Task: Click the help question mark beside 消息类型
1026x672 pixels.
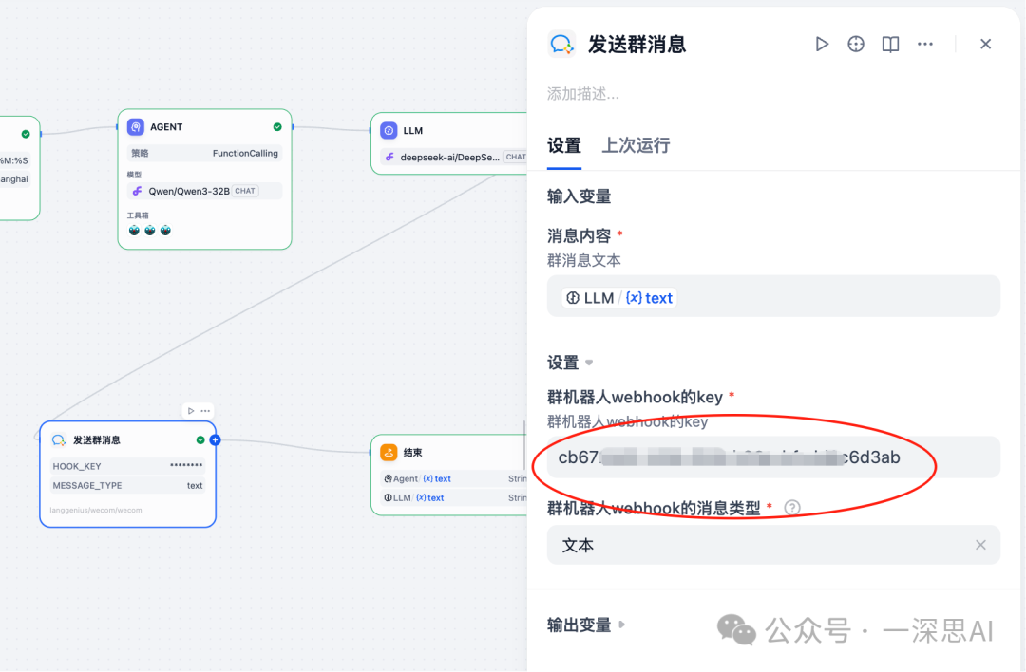Action: 791,507
